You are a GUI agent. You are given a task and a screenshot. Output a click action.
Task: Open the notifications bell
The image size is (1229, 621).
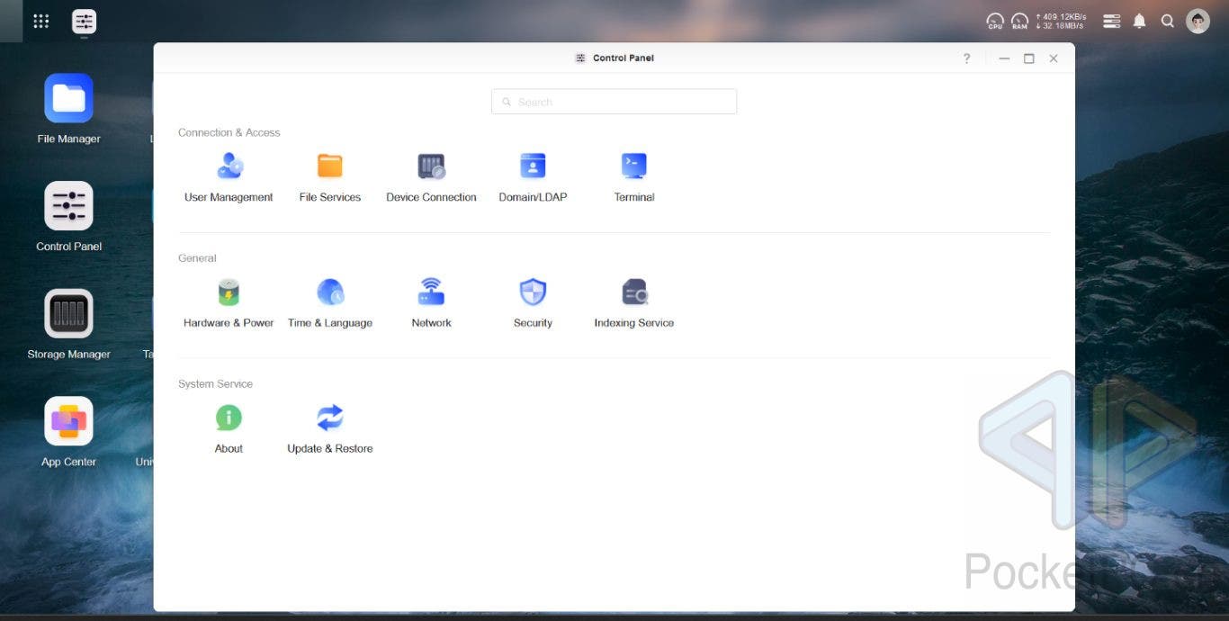[x=1140, y=21]
